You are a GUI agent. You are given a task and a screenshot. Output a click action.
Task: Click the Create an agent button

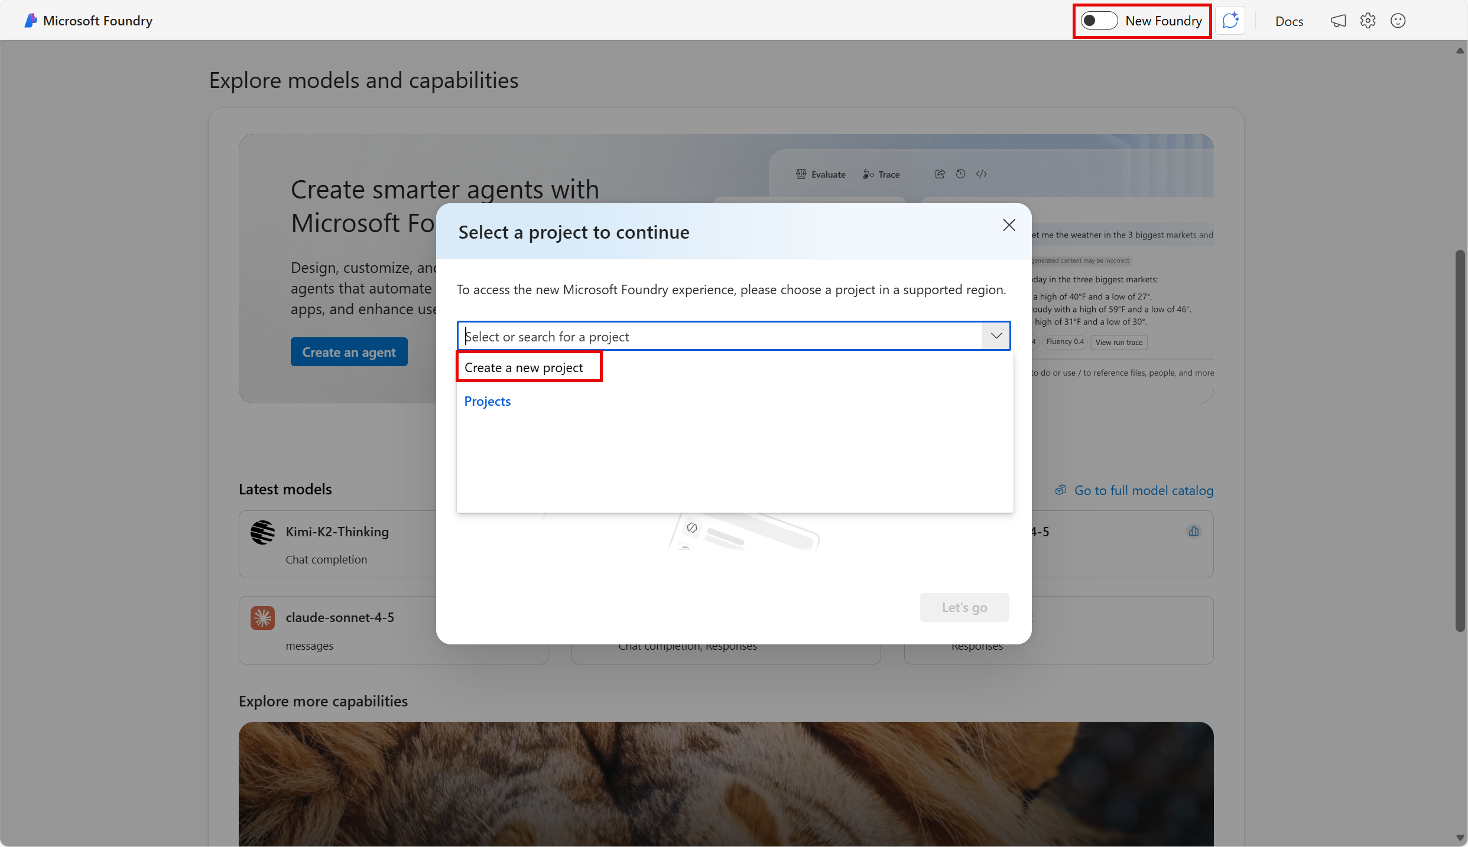[x=349, y=351]
